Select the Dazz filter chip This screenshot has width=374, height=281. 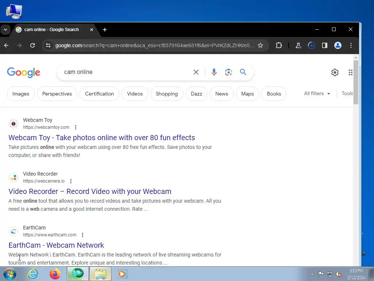coord(196,94)
